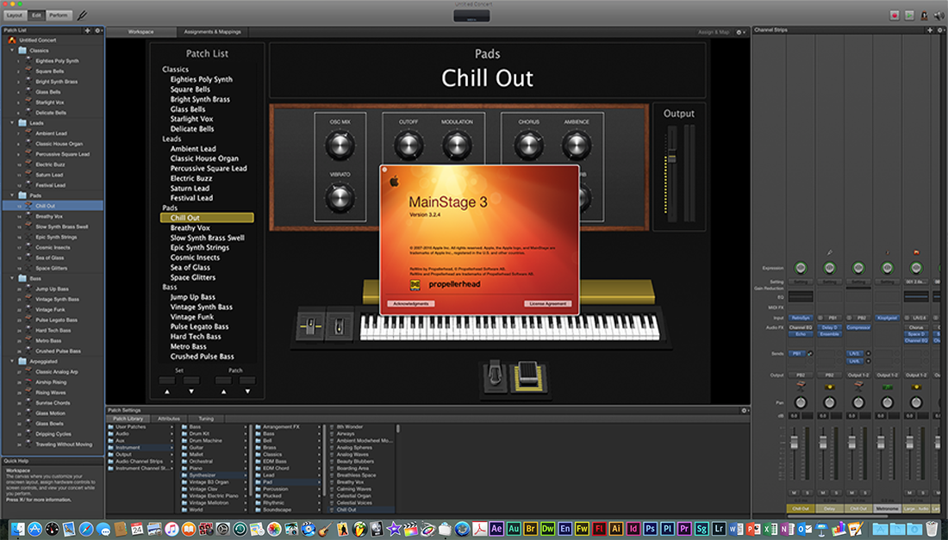This screenshot has width=948, height=540.
Task: Switch to Layout mode
Action: pos(16,16)
